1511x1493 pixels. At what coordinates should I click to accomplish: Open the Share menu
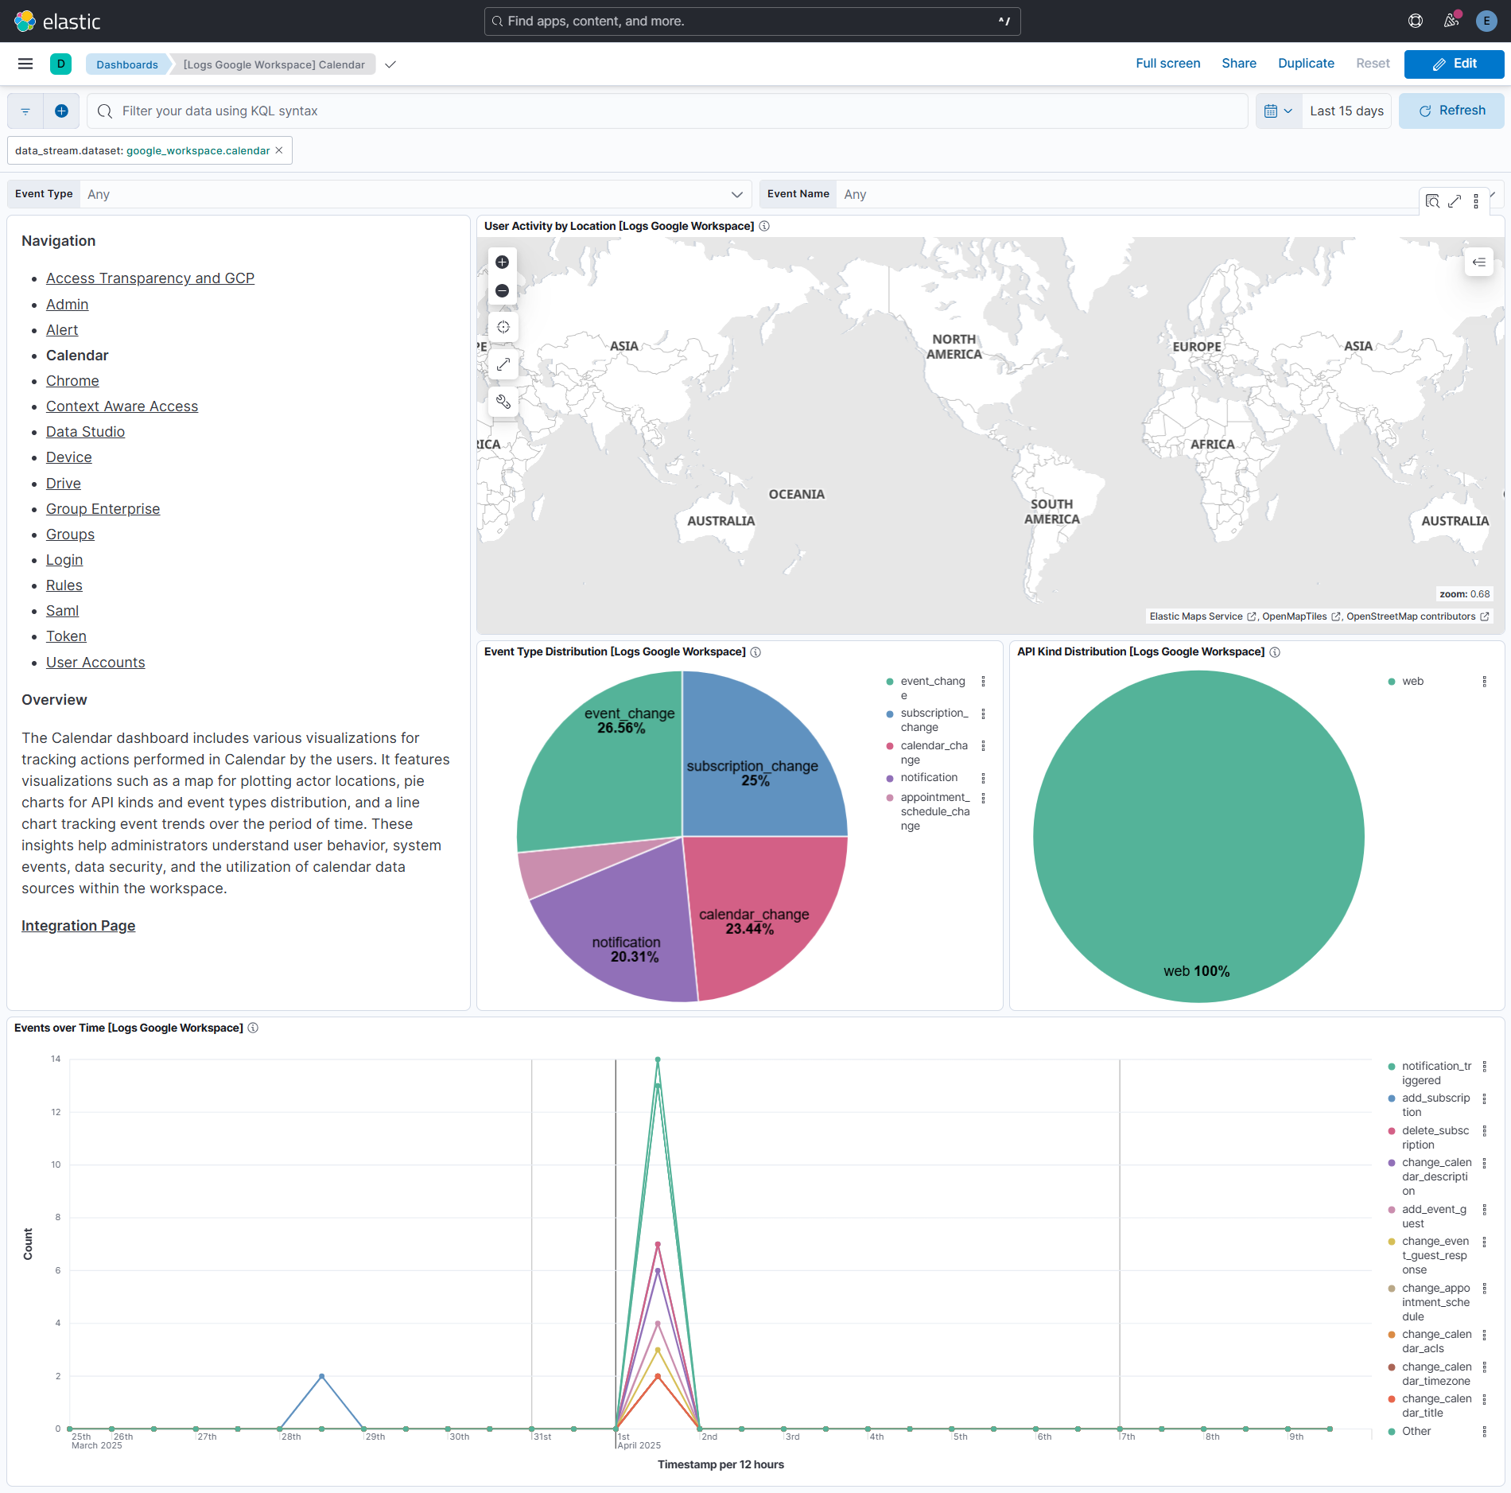pyautogui.click(x=1238, y=64)
